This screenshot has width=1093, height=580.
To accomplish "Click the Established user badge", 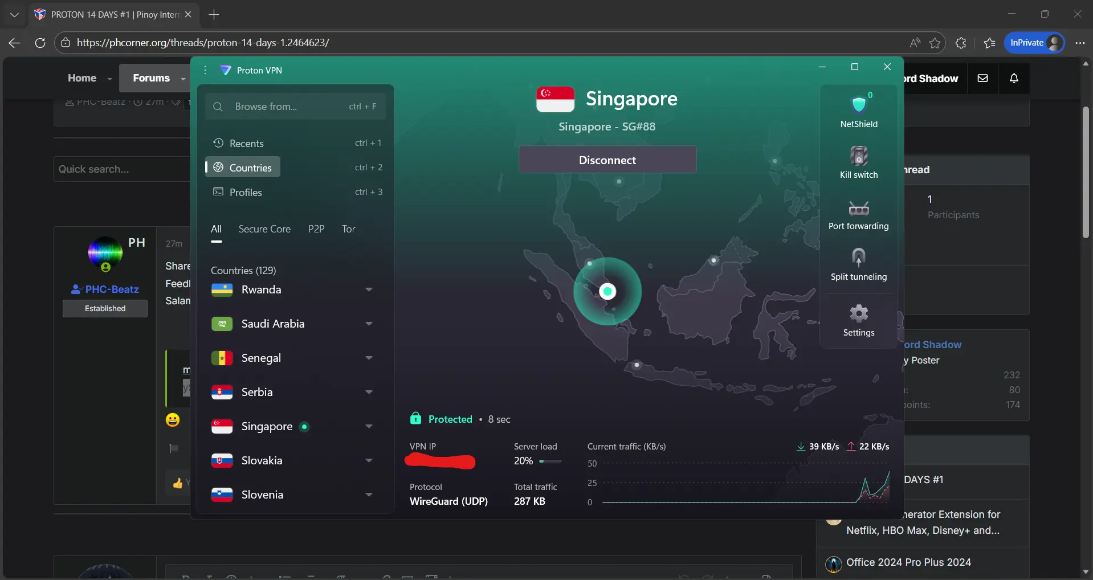I will (105, 308).
